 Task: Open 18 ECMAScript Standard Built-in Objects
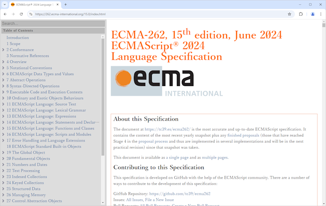pyautogui.click(x=44, y=146)
